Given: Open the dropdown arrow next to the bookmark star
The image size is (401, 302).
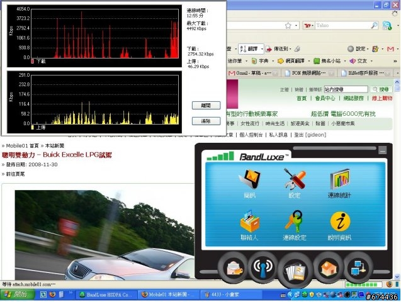Looking at the screenshot, I should point(296,25).
